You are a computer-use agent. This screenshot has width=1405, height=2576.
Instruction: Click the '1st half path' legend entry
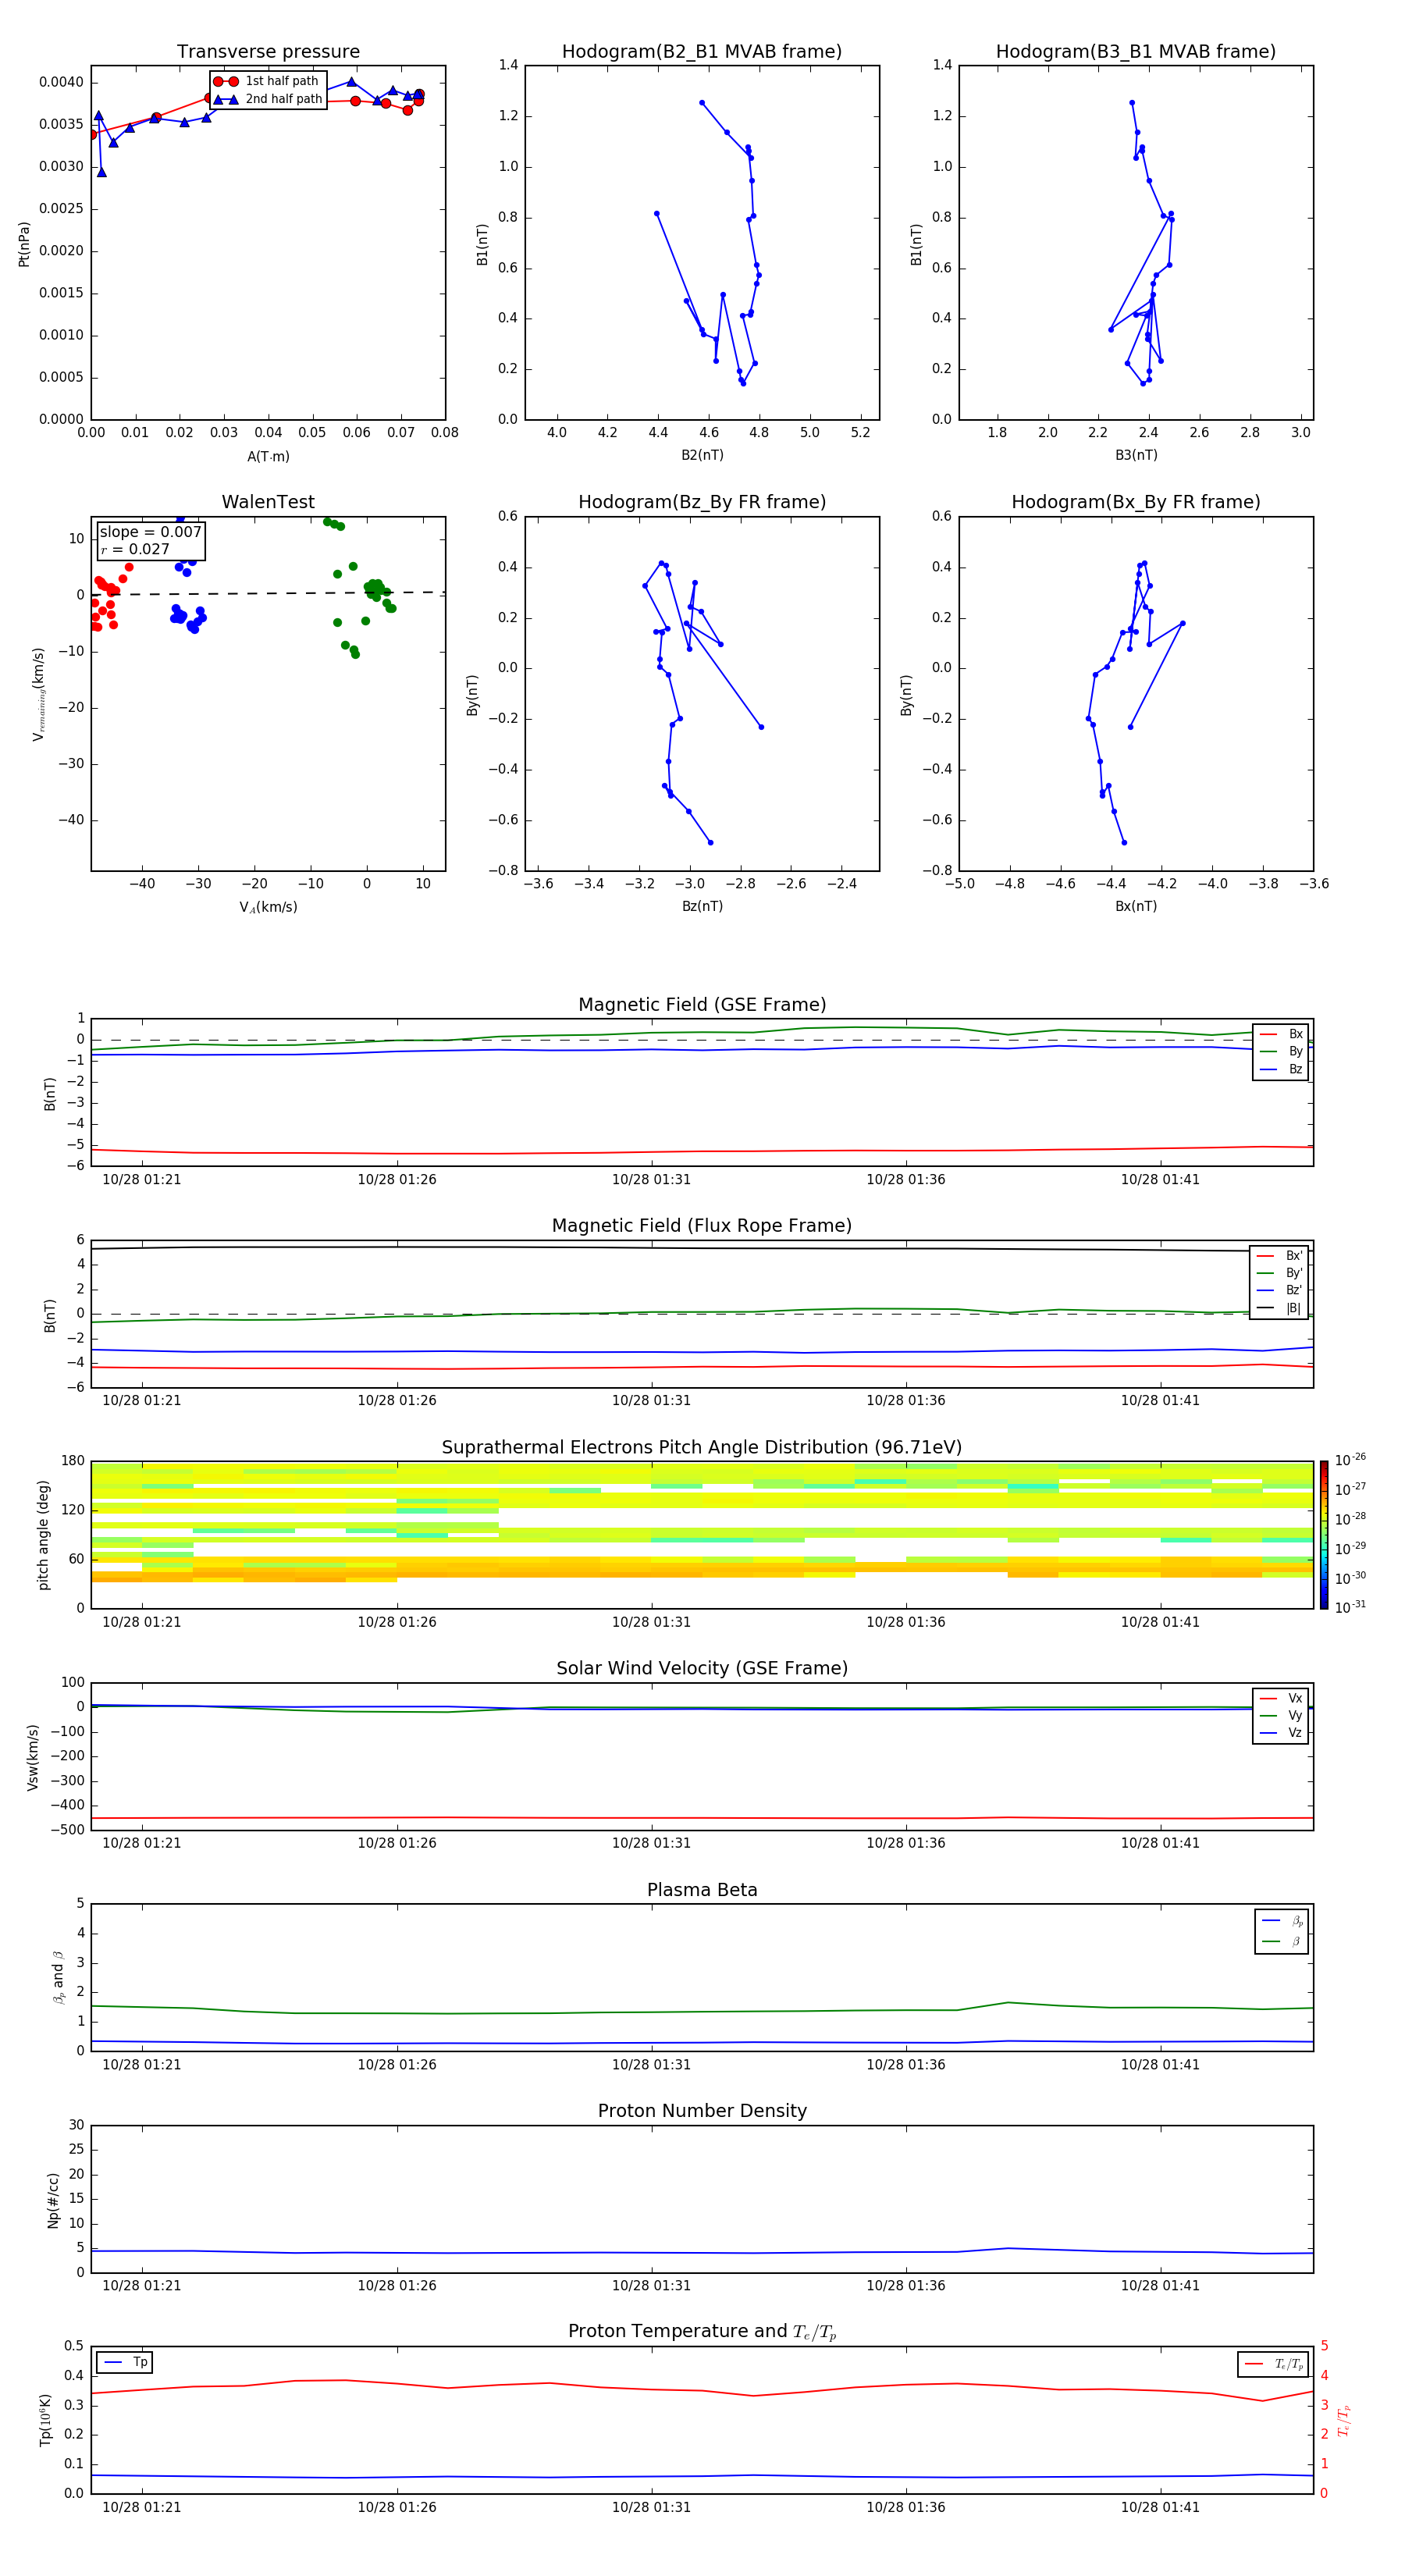pos(267,81)
